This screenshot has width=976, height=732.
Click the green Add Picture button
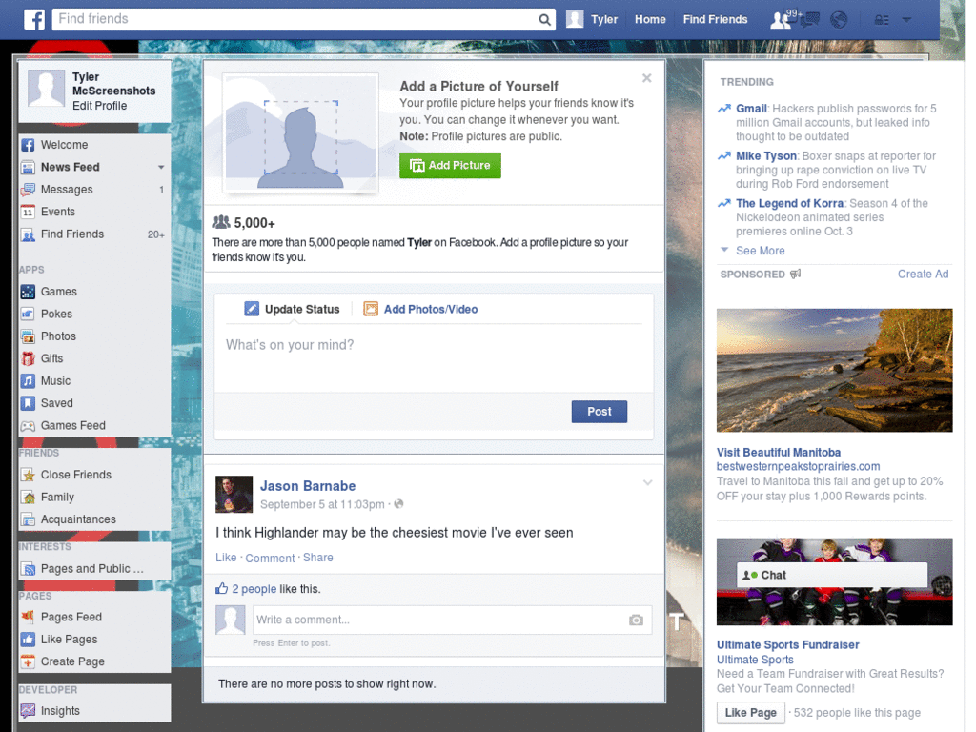click(450, 166)
